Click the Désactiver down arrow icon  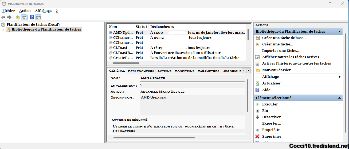257,117
